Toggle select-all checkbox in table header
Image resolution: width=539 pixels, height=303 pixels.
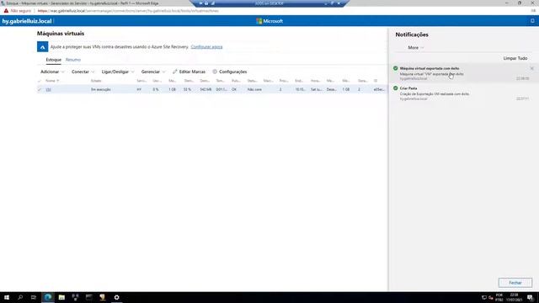(x=40, y=81)
